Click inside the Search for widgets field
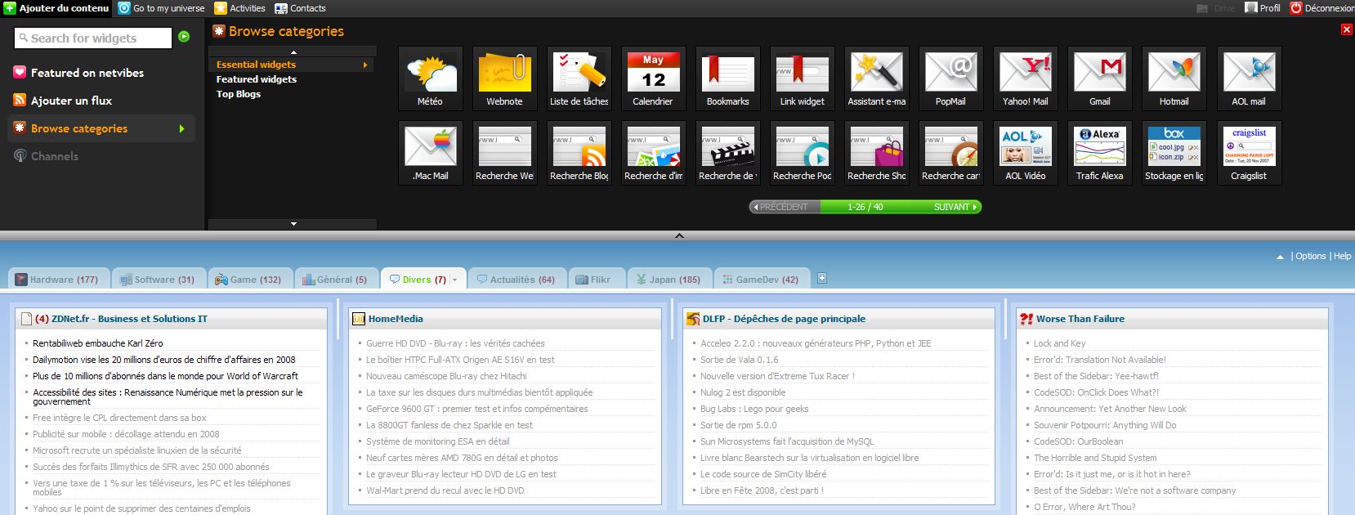 (93, 38)
